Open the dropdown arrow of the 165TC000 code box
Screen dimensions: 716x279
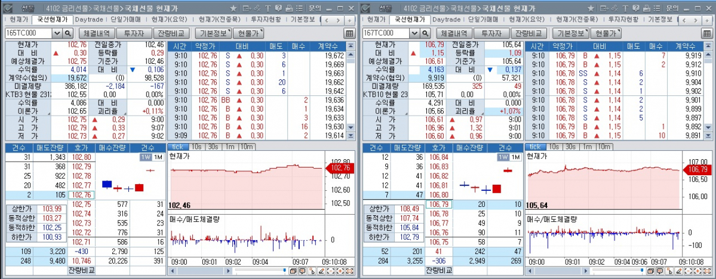(x=57, y=33)
